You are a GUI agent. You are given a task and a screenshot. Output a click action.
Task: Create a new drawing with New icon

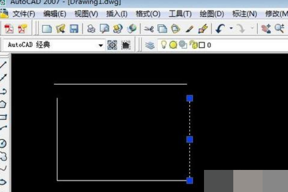(47, 29)
